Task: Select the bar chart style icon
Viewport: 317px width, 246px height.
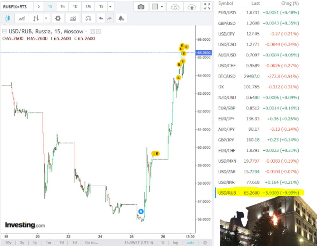Action: (36, 18)
